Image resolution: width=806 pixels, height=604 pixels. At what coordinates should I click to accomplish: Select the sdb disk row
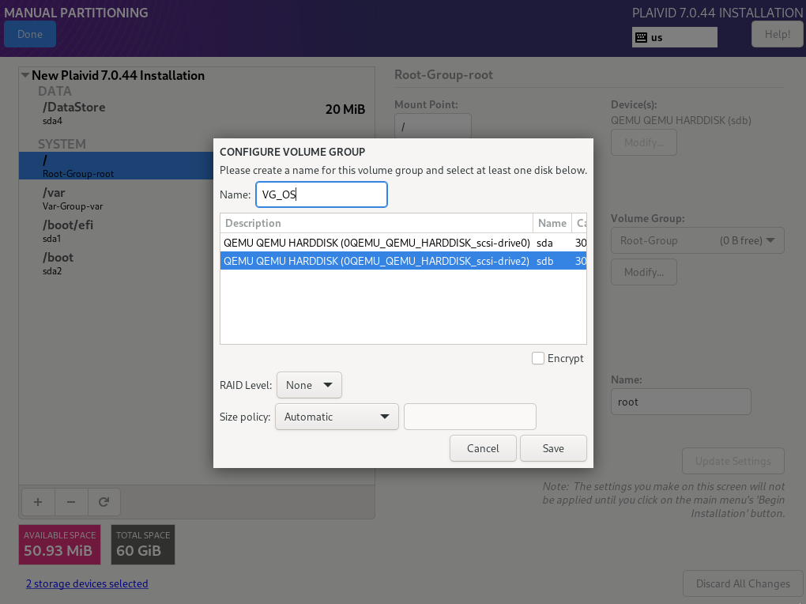pyautogui.click(x=403, y=261)
